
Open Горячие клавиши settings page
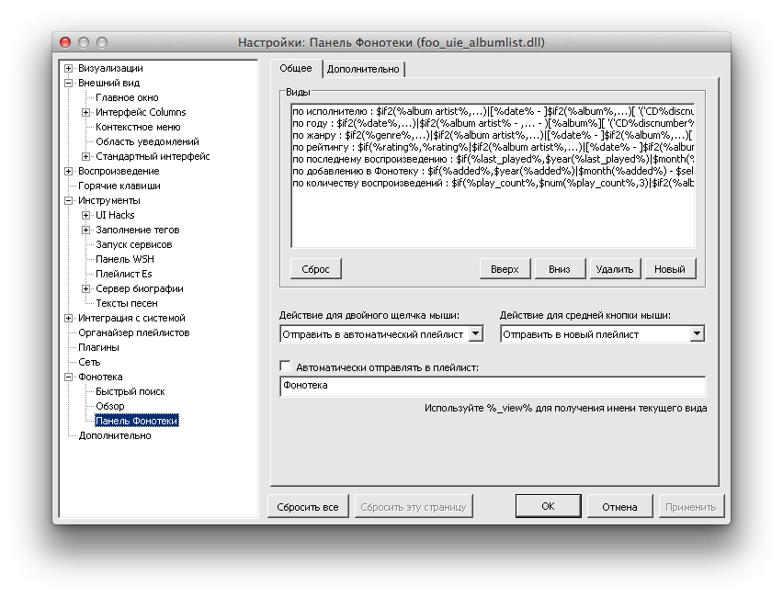[x=119, y=186]
